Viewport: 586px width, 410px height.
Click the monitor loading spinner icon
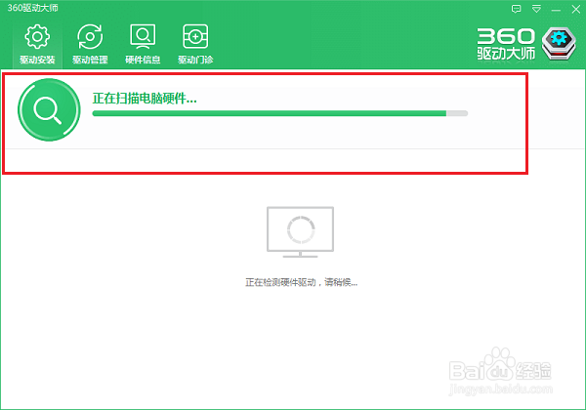[301, 231]
